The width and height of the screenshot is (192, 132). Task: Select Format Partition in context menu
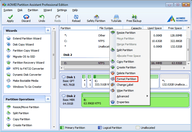(130, 79)
